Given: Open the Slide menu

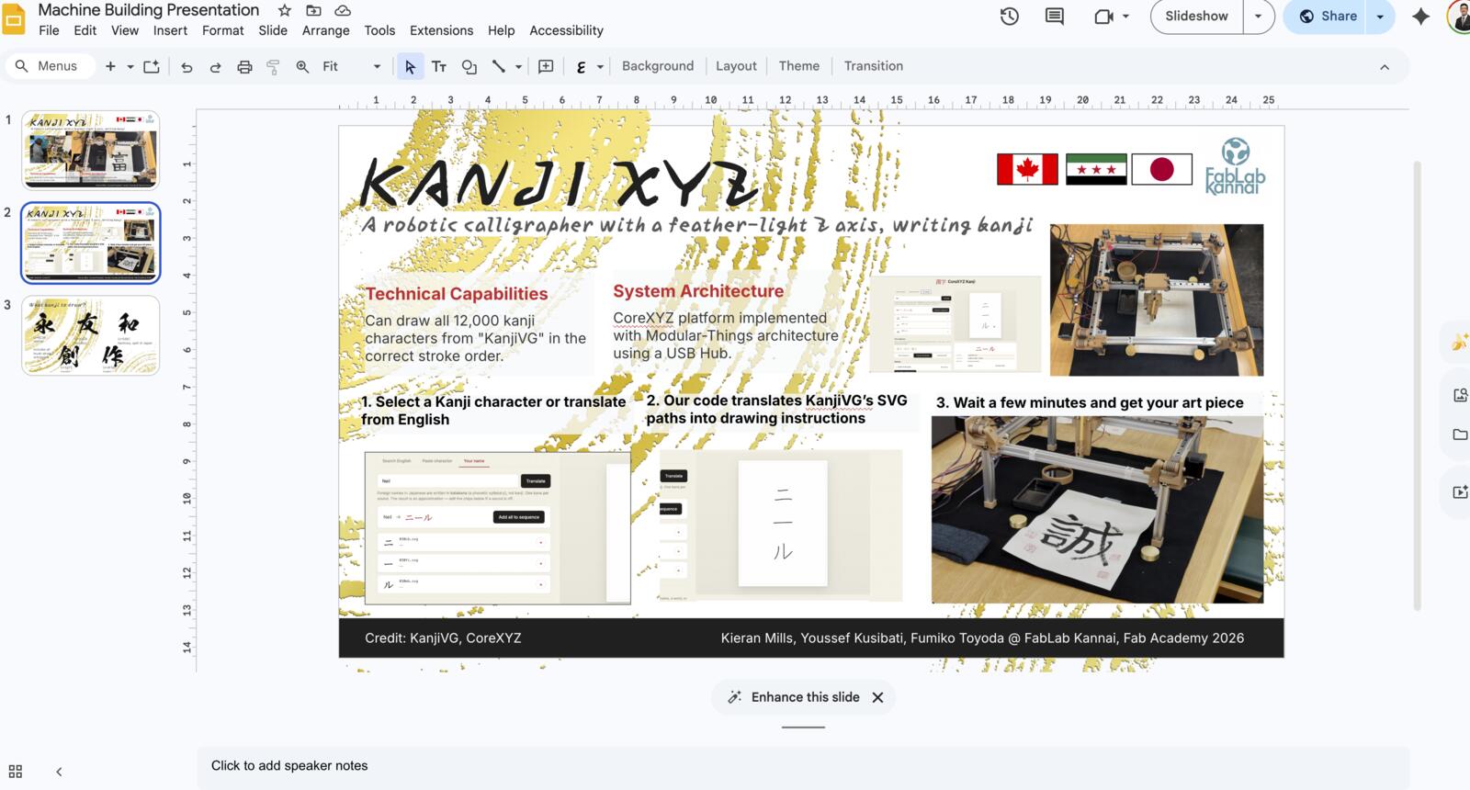Looking at the screenshot, I should pos(273,30).
